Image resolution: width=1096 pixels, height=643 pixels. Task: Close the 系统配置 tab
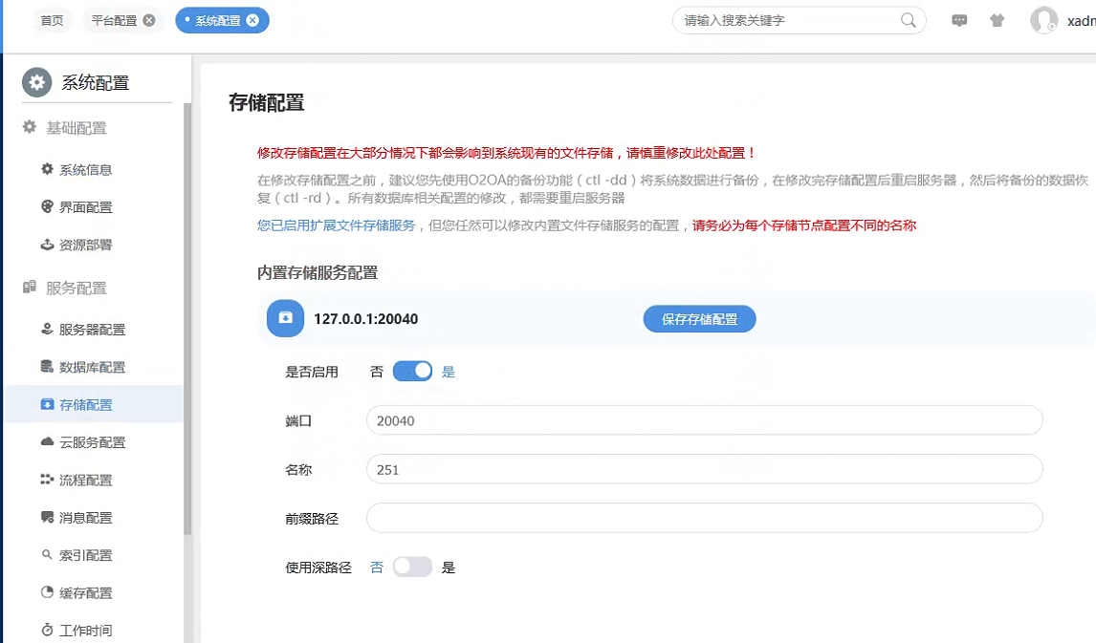[x=252, y=20]
